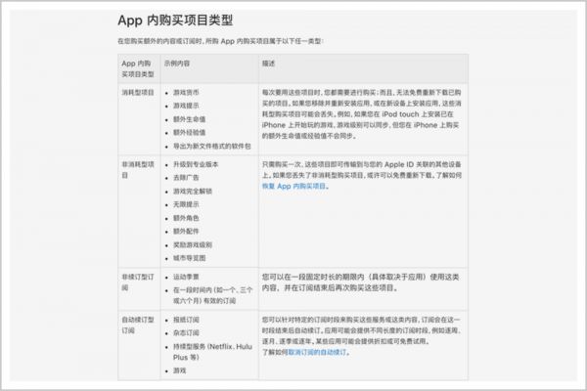Click the 自动续订型订阅 row label

tap(137, 324)
